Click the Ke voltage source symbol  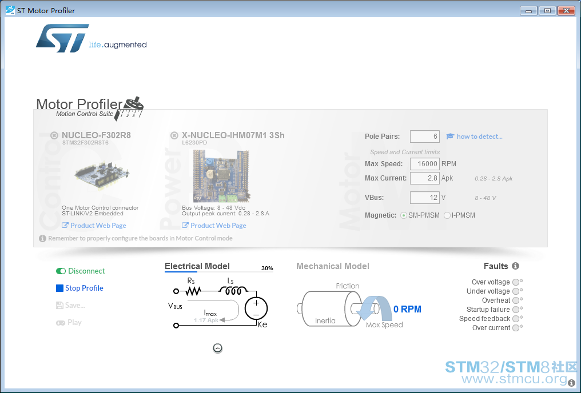coord(256,308)
